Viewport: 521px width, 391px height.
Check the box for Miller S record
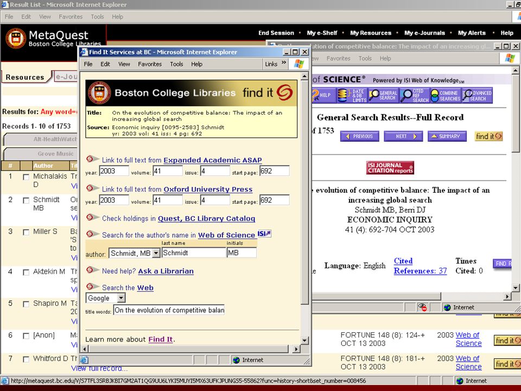(26, 232)
